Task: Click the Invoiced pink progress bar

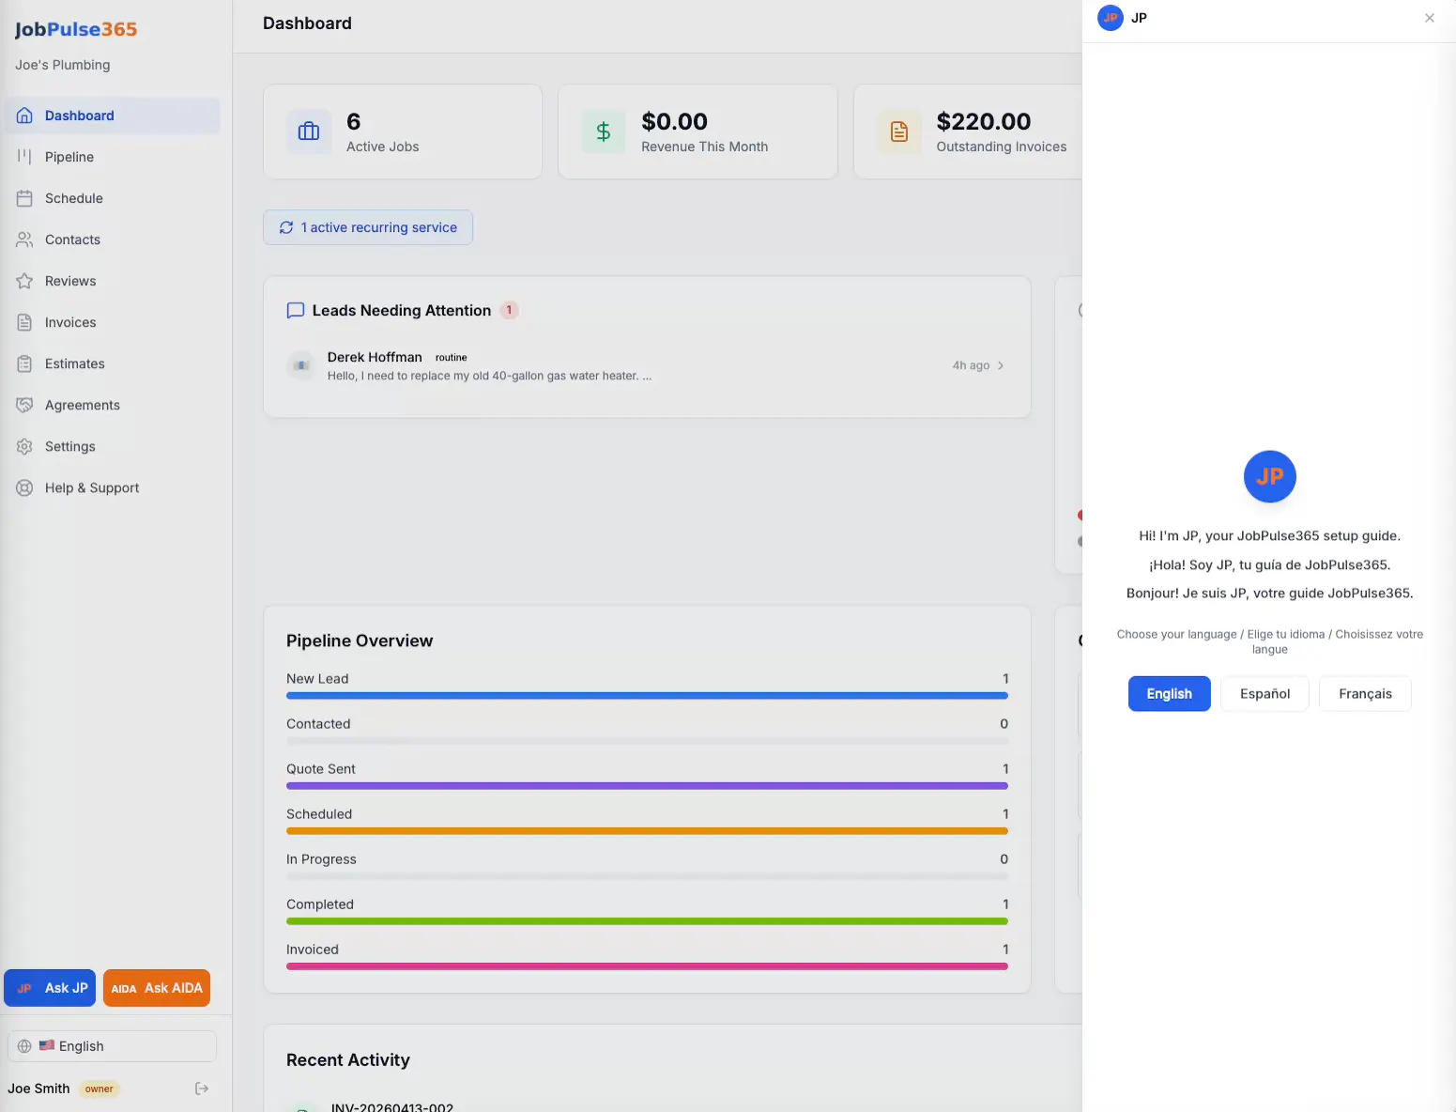Action: point(647,966)
